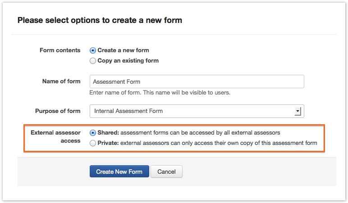The height and width of the screenshot is (203, 348).
Task: Enable the "Shared" external assessor radio button
Action: [93, 133]
